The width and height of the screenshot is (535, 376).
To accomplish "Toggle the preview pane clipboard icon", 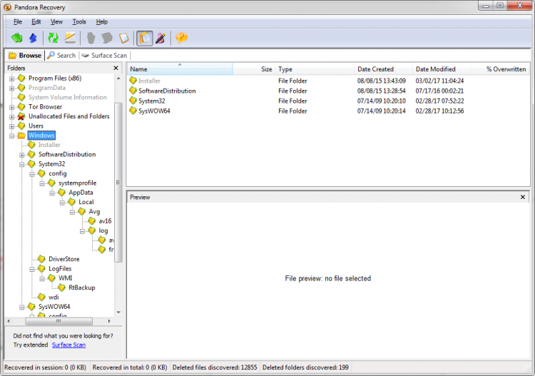I will click(x=145, y=38).
